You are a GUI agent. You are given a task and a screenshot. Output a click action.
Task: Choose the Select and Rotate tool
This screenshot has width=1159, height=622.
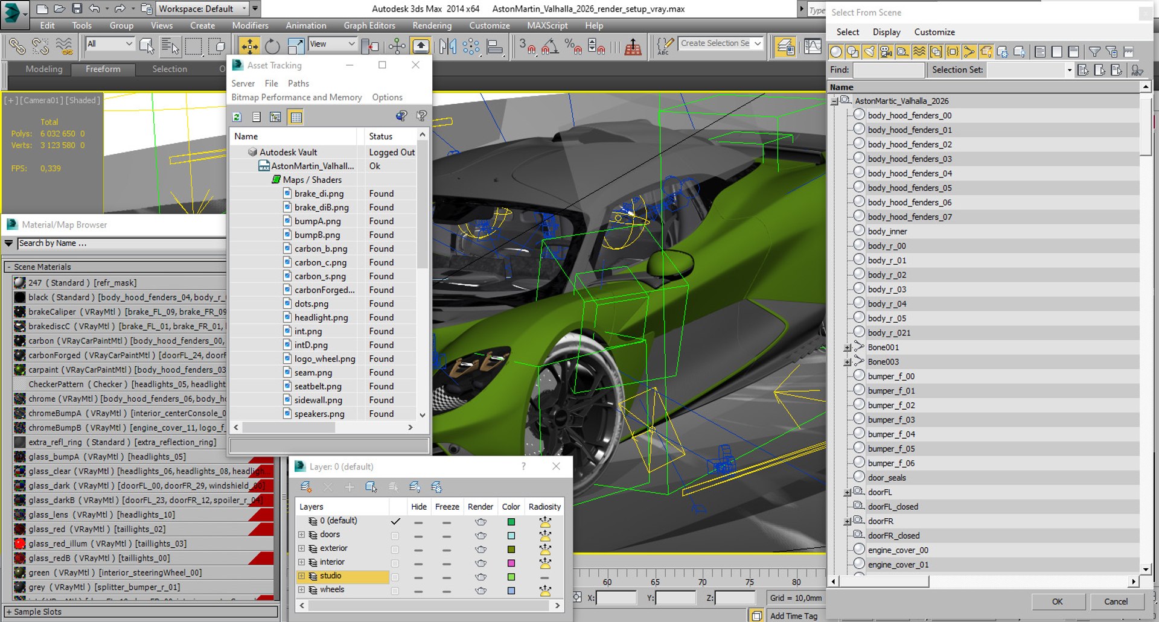(x=272, y=46)
